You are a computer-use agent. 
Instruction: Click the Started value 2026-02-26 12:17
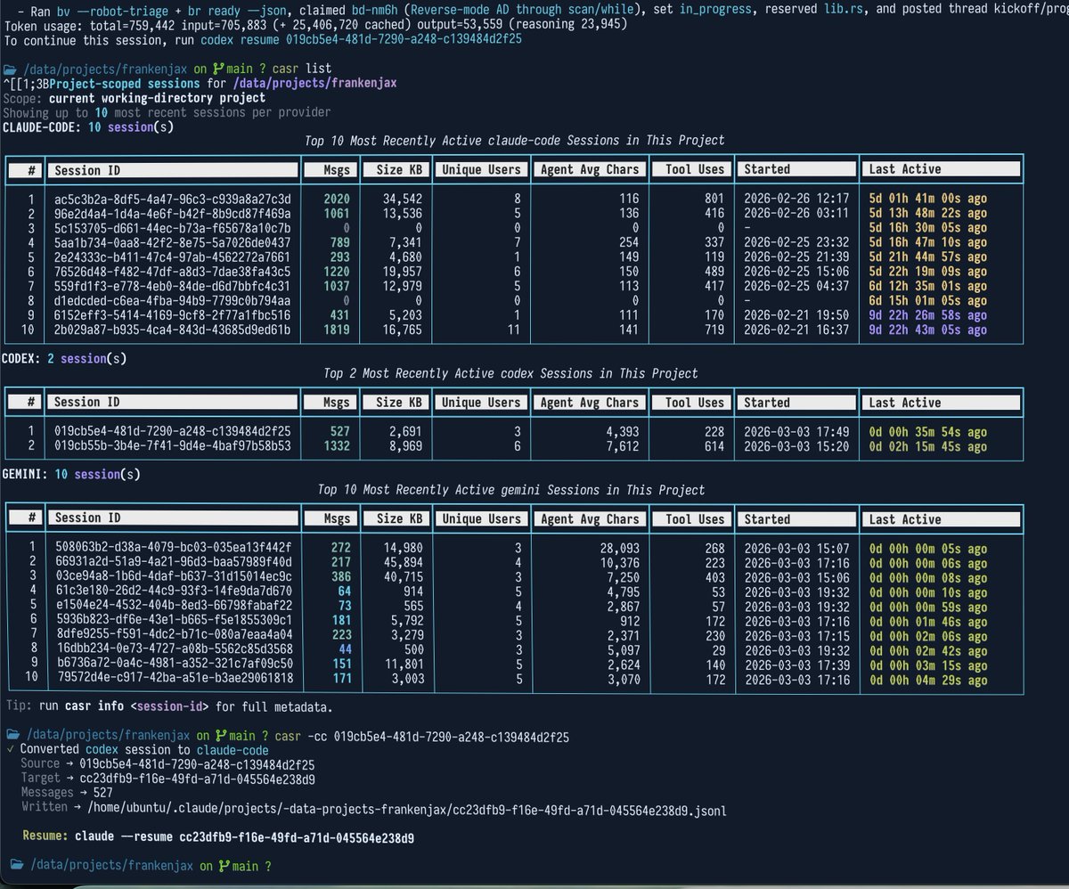point(795,198)
